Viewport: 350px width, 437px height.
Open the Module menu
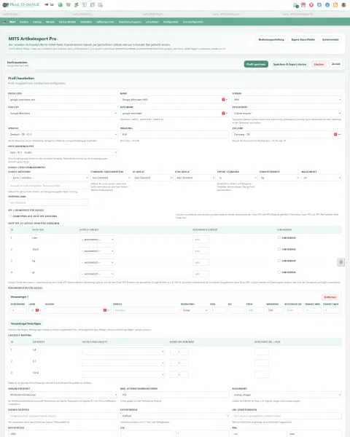pyautogui.click(x=50, y=22)
